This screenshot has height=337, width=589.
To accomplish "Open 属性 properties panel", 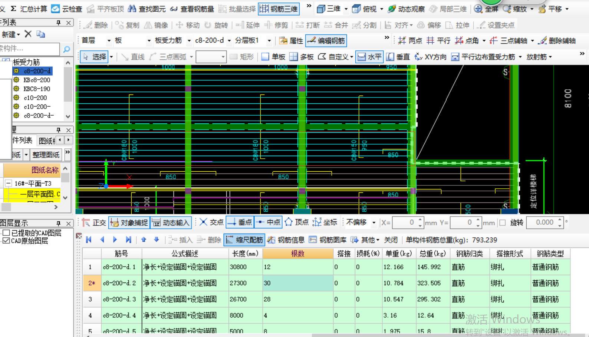I will (291, 40).
